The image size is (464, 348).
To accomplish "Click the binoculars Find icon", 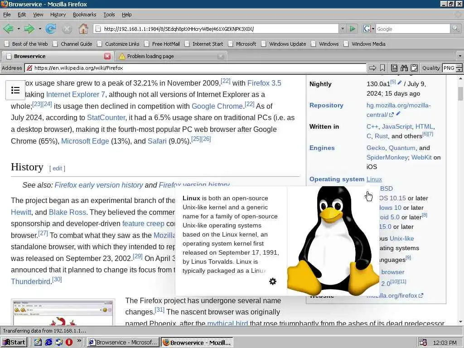I will [404, 68].
